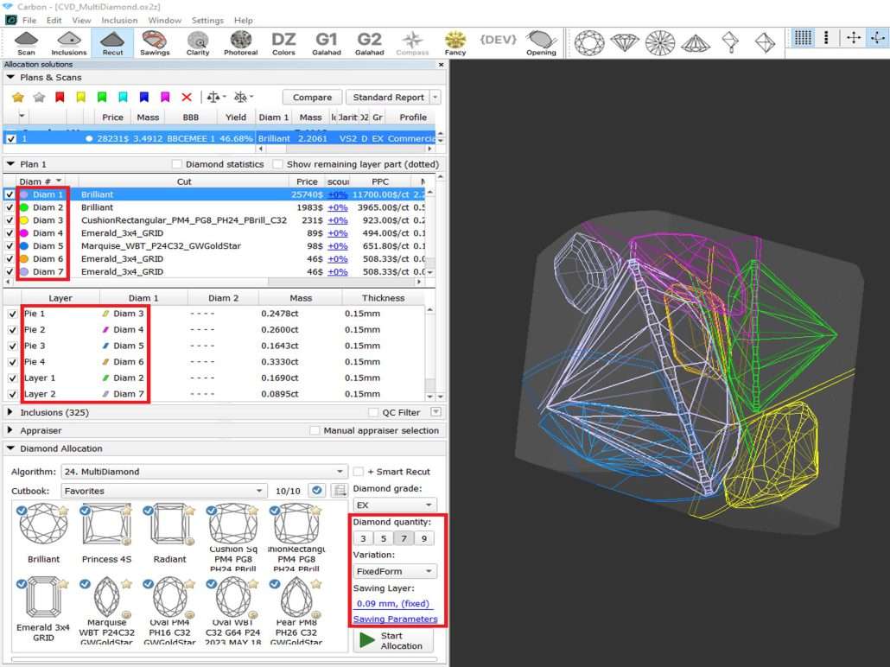890x667 pixels.
Task: Open the Sawing Parameters link
Action: coord(395,619)
